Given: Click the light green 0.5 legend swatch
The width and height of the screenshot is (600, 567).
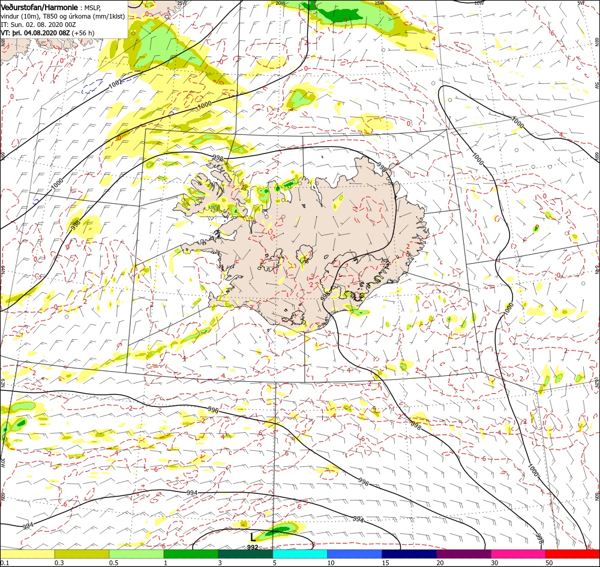Looking at the screenshot, I should (x=136, y=554).
